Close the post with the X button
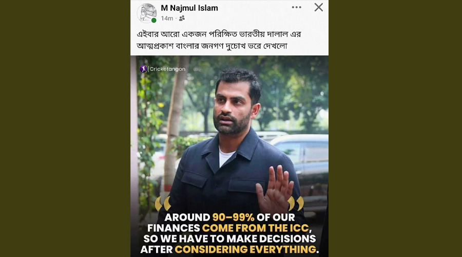This screenshot has height=257, width=462. (318, 7)
